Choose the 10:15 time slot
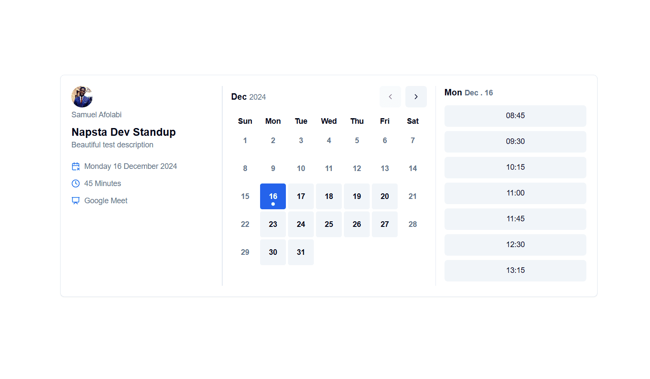Image resolution: width=650 pixels, height=379 pixels. (x=515, y=168)
